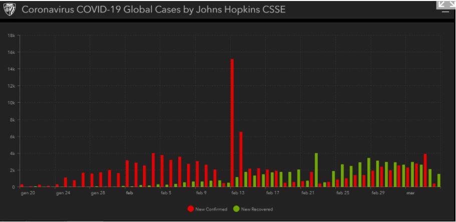This screenshot has height=222, width=456.
Task: Click the 2k y-axis label
Action: (x=13, y=170)
